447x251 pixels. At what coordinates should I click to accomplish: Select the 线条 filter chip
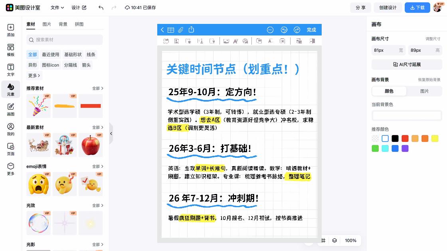(x=91, y=54)
